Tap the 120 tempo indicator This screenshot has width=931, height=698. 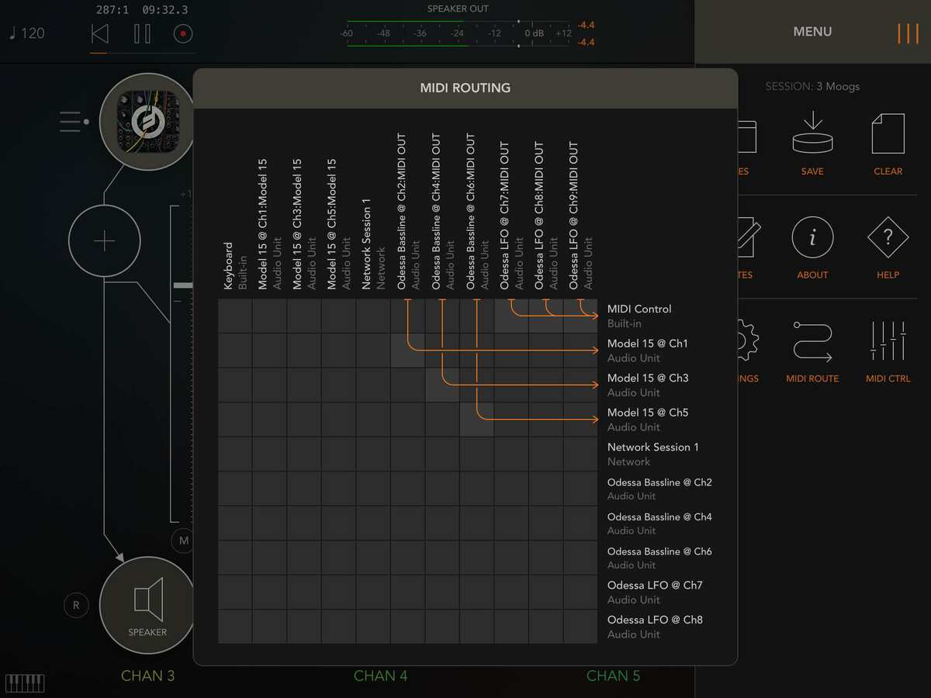point(27,33)
